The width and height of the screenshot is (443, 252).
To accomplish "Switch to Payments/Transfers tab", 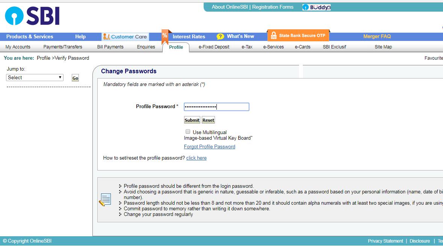I will (63, 47).
